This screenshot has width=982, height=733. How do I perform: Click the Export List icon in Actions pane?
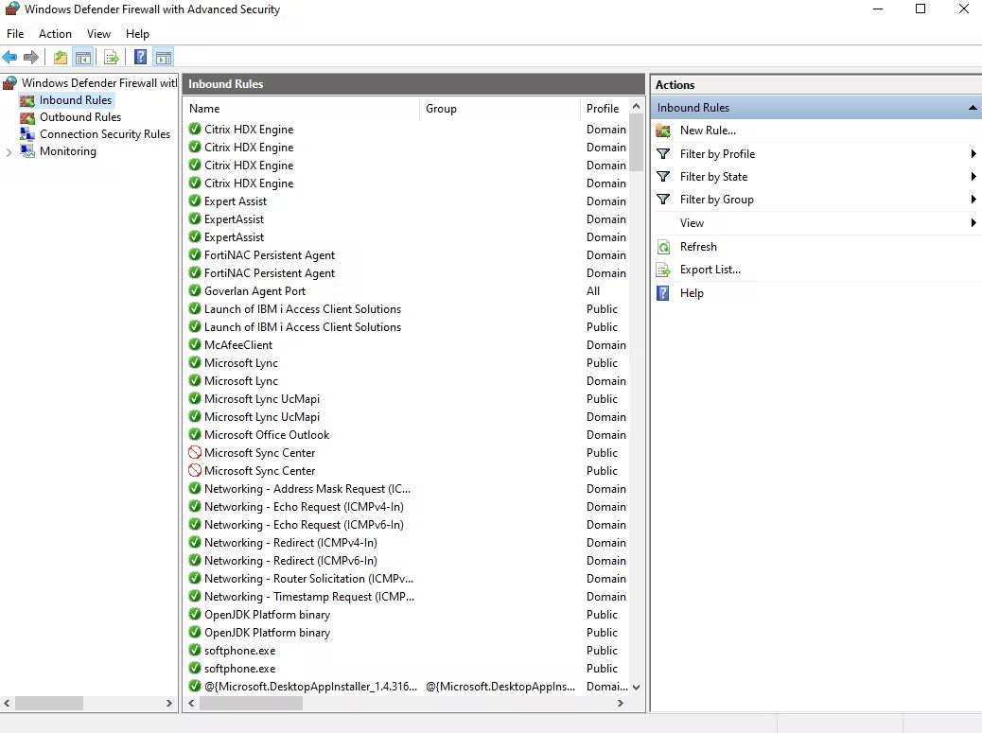pyautogui.click(x=663, y=270)
